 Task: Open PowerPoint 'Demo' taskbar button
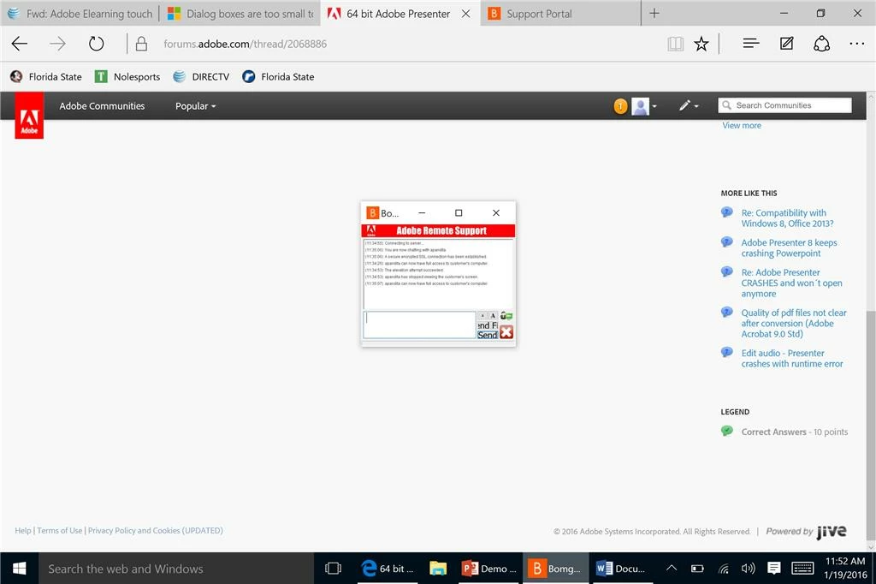(x=489, y=569)
